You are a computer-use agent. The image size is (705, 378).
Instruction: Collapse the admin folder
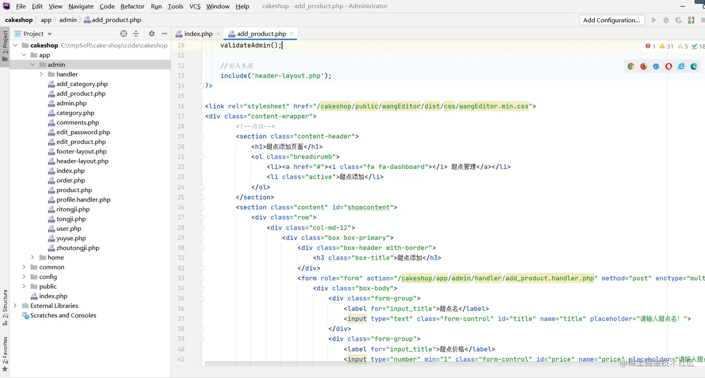(33, 65)
